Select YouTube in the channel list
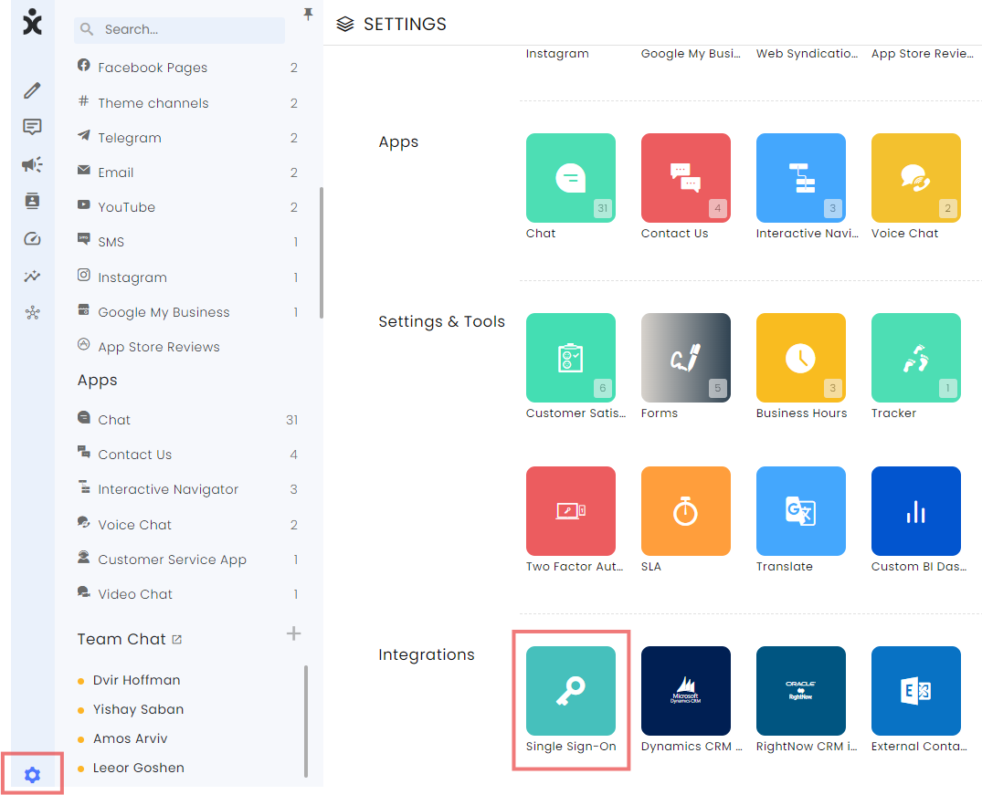Image resolution: width=982 pixels, height=795 pixels. 187,206
